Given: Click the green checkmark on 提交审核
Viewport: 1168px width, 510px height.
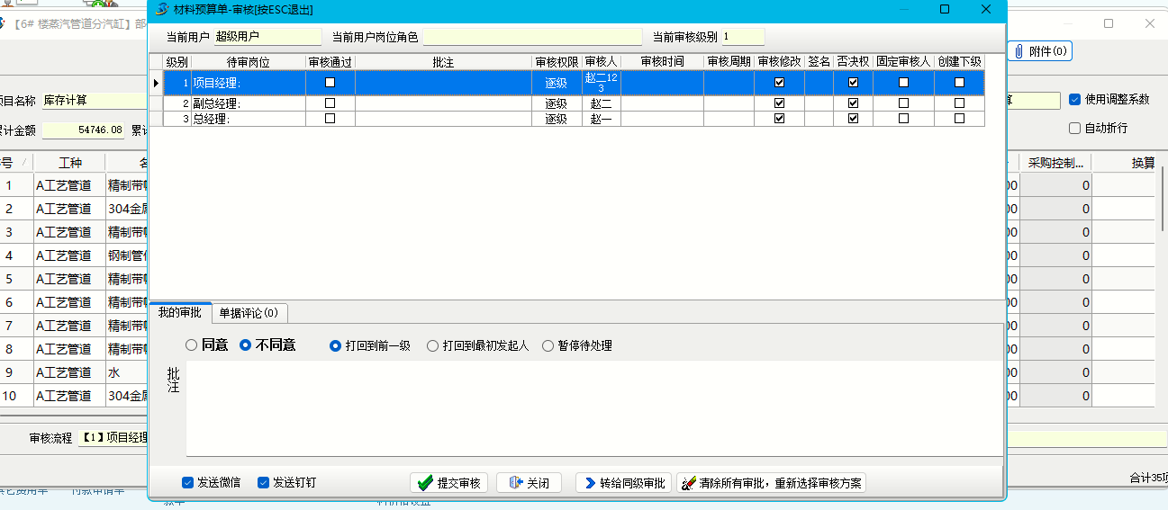Looking at the screenshot, I should [426, 483].
